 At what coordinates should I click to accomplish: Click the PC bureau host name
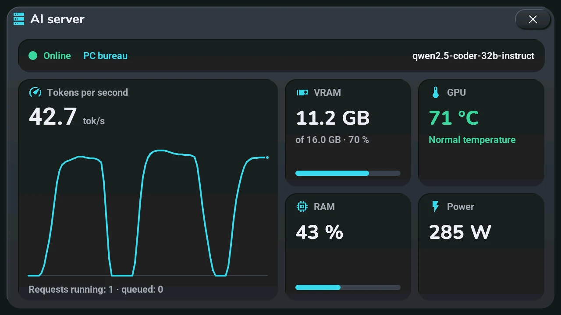(105, 56)
